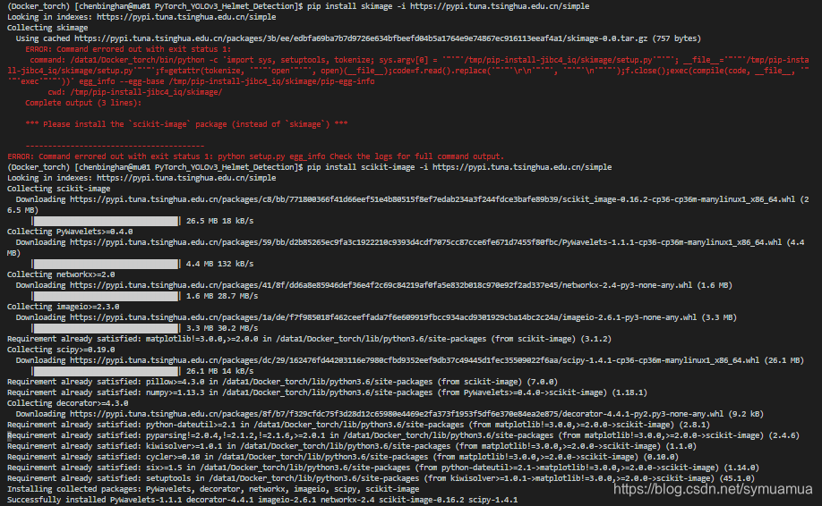Click the progress bar showing 3.3 MB 30.2 MB/s
Viewport: 822px width, 506px height.
106,328
